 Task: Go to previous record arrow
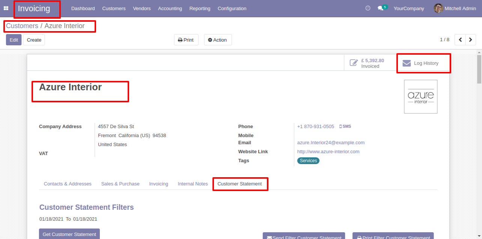tap(460, 40)
